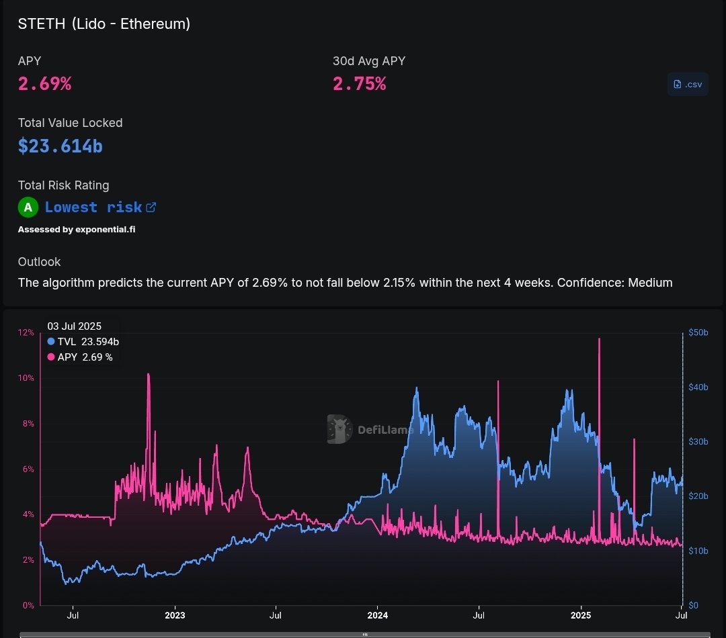Viewport: 726px width, 638px height.
Task: Click the $20b right axis label
Action: [698, 496]
